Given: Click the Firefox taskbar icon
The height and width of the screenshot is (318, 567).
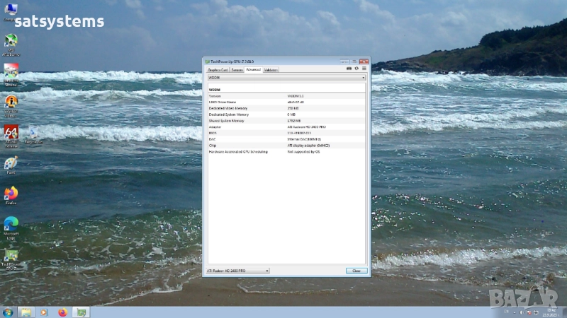Looking at the screenshot, I should pos(62,312).
